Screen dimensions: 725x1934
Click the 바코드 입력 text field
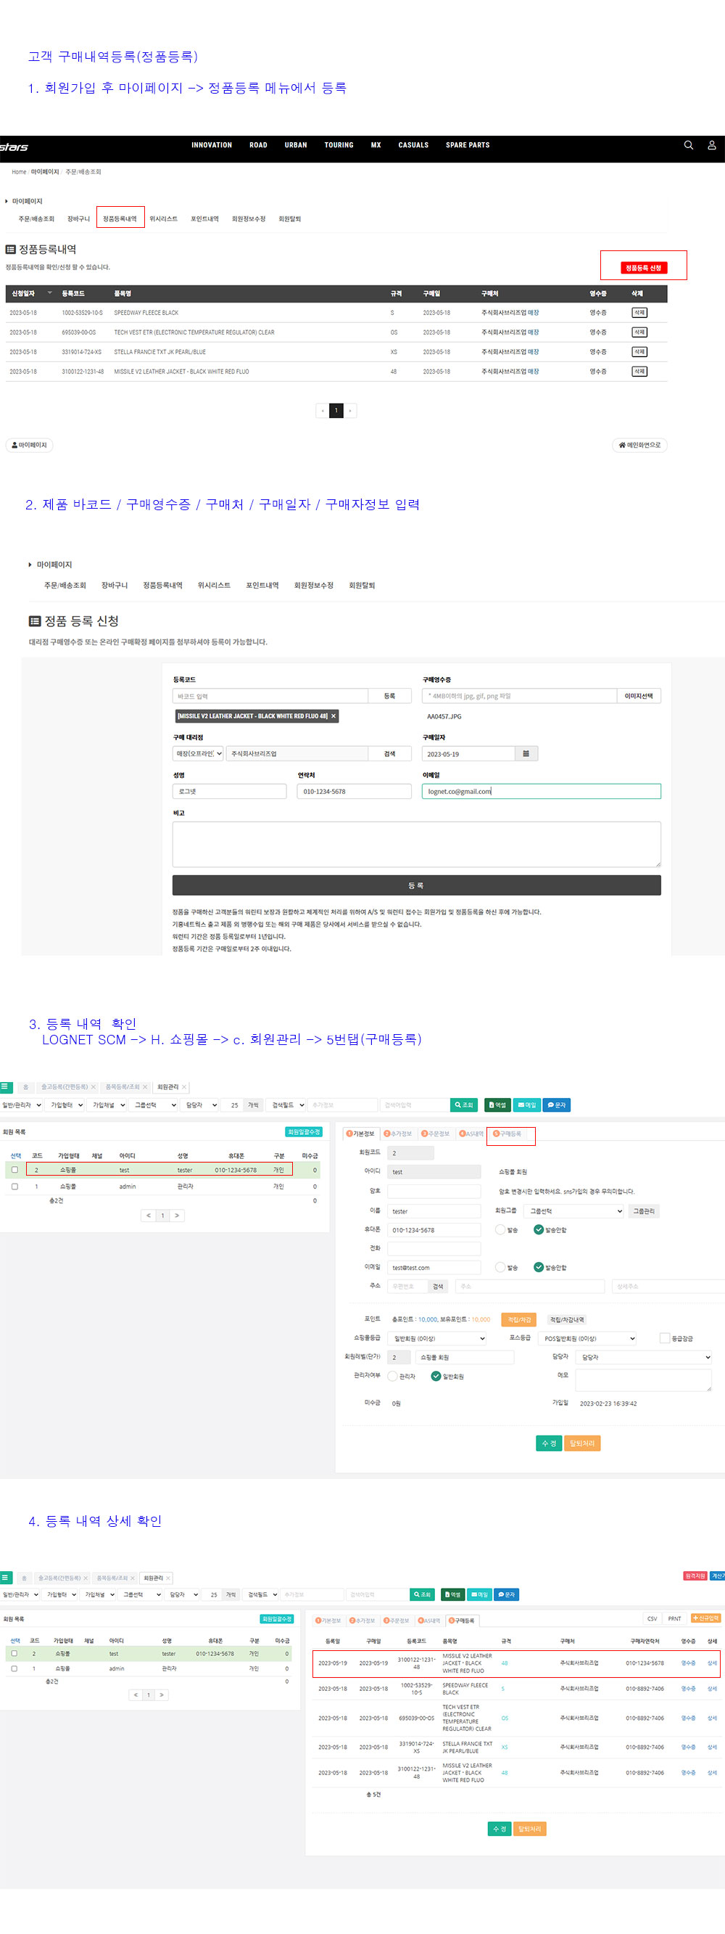coord(270,696)
